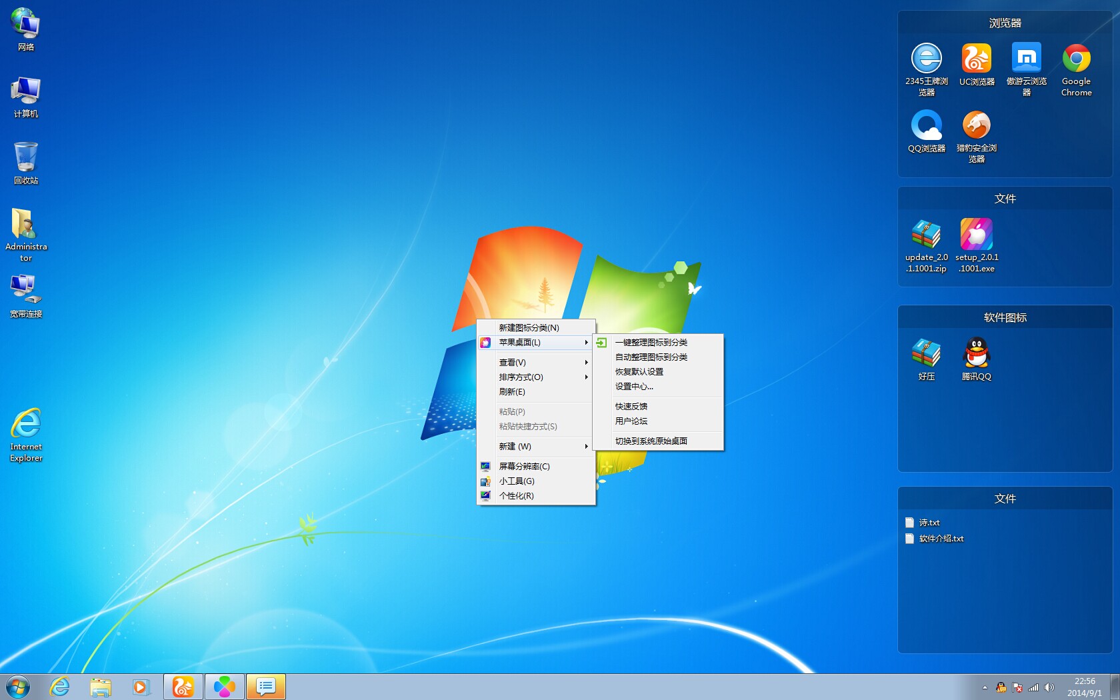This screenshot has height=700, width=1120.
Task: Choose 一键整理图标到分类 from the submenu
Action: pos(651,343)
